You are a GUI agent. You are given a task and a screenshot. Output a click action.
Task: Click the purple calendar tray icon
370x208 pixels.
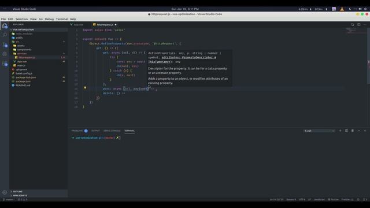coord(334,9)
